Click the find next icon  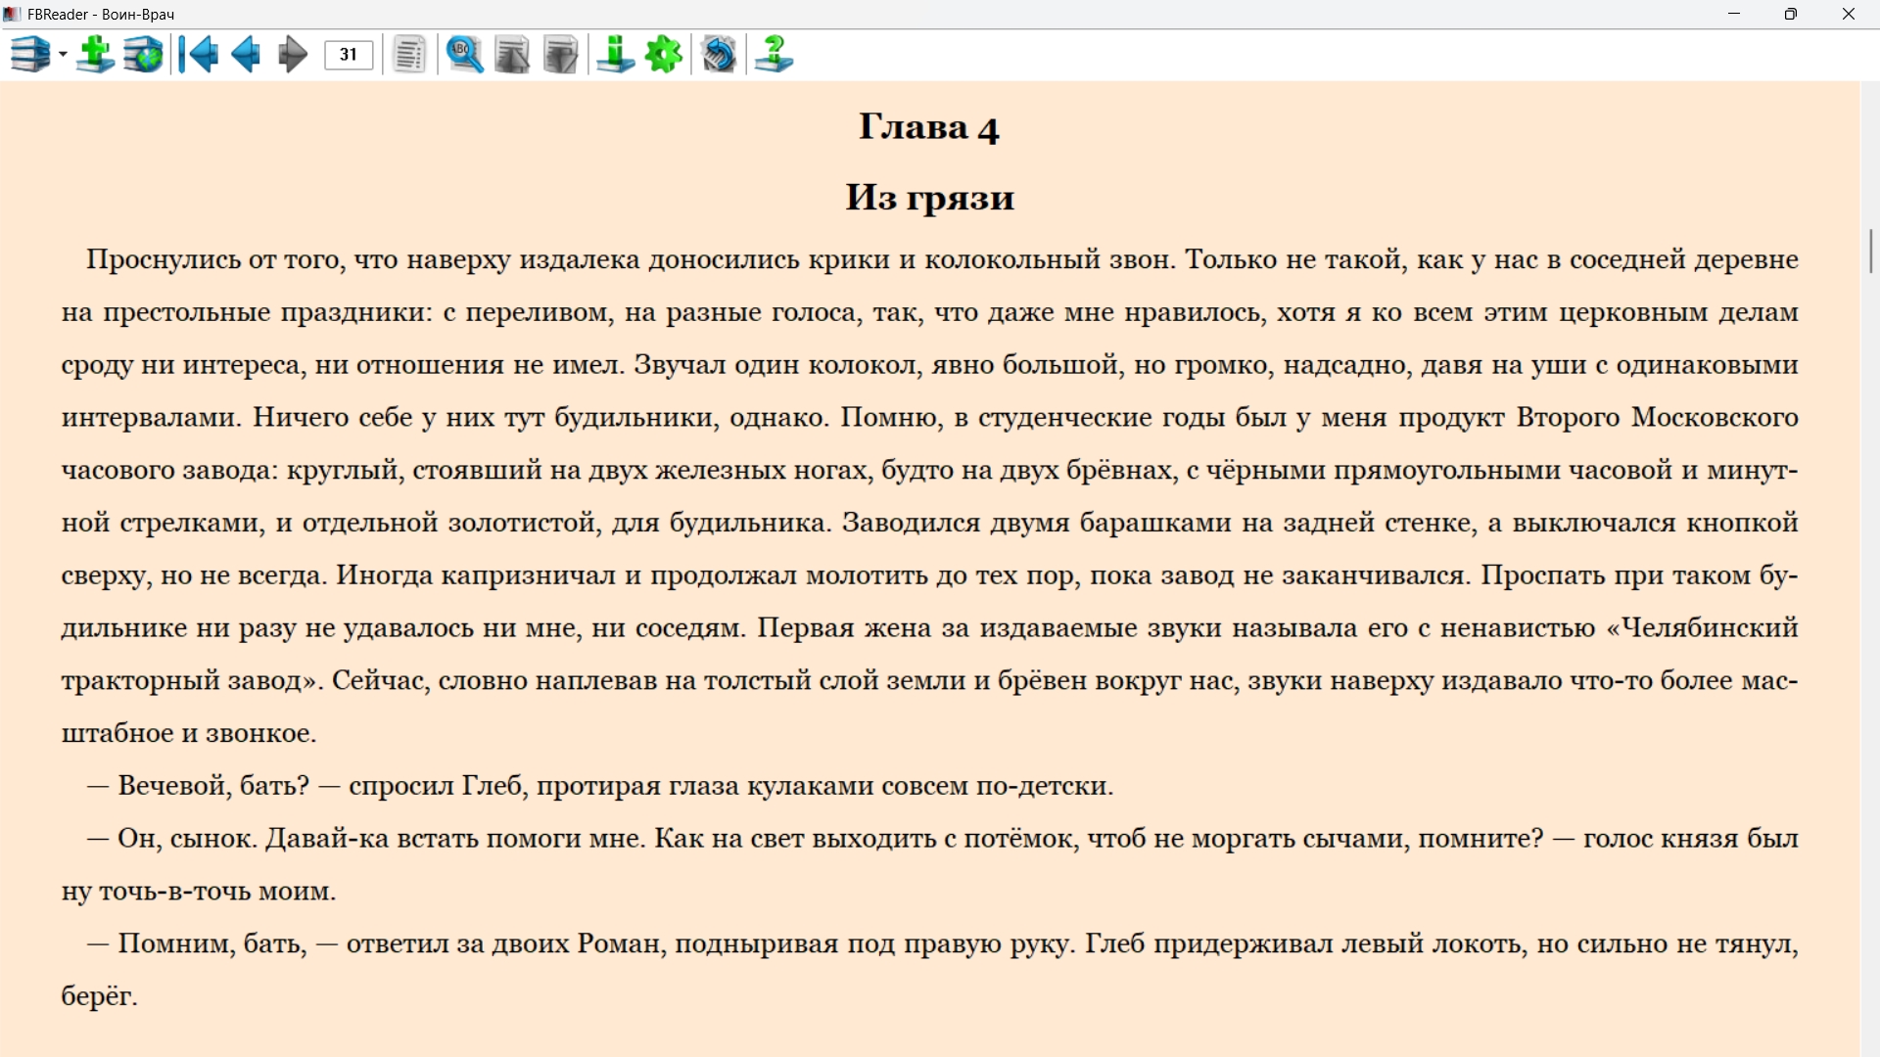point(560,55)
